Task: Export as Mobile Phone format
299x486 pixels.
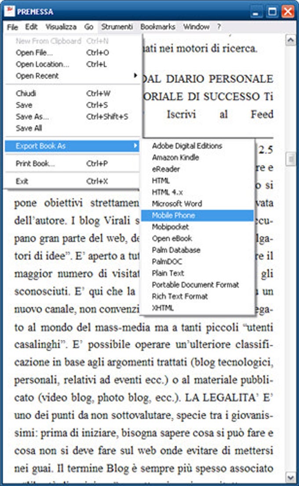Action: (197, 215)
